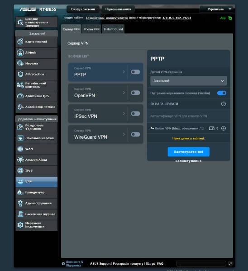Screen dimensions: 248x271
Task: Open the Локальна мережа LAN icon
Action: pos(20,138)
